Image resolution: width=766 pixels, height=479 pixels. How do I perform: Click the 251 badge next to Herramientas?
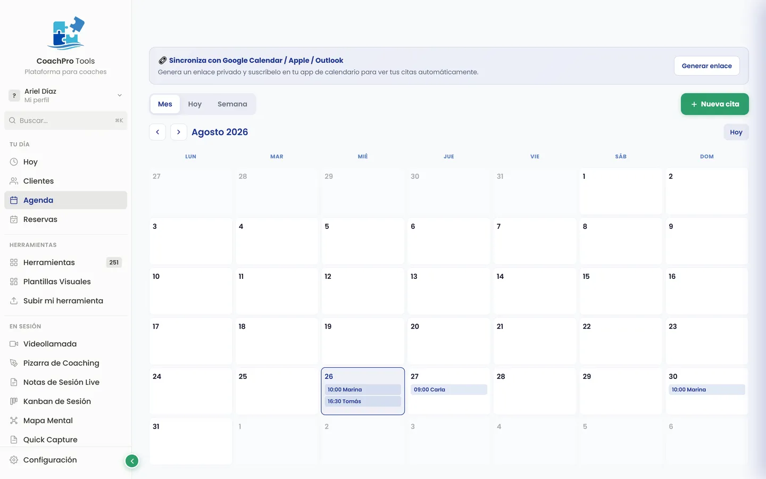(114, 262)
